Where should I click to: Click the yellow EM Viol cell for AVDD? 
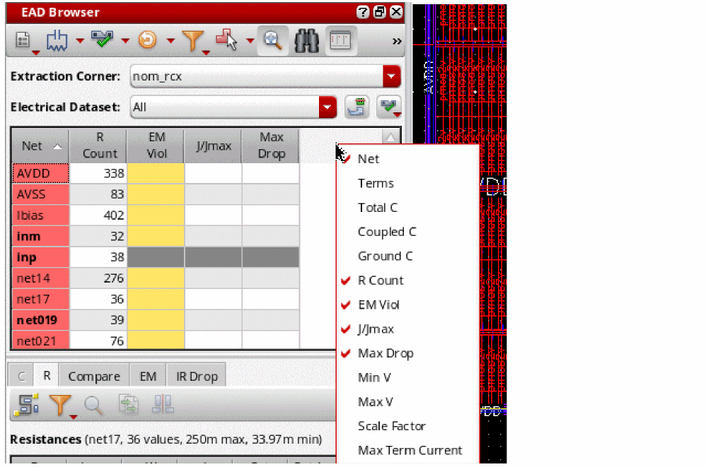[x=156, y=173]
